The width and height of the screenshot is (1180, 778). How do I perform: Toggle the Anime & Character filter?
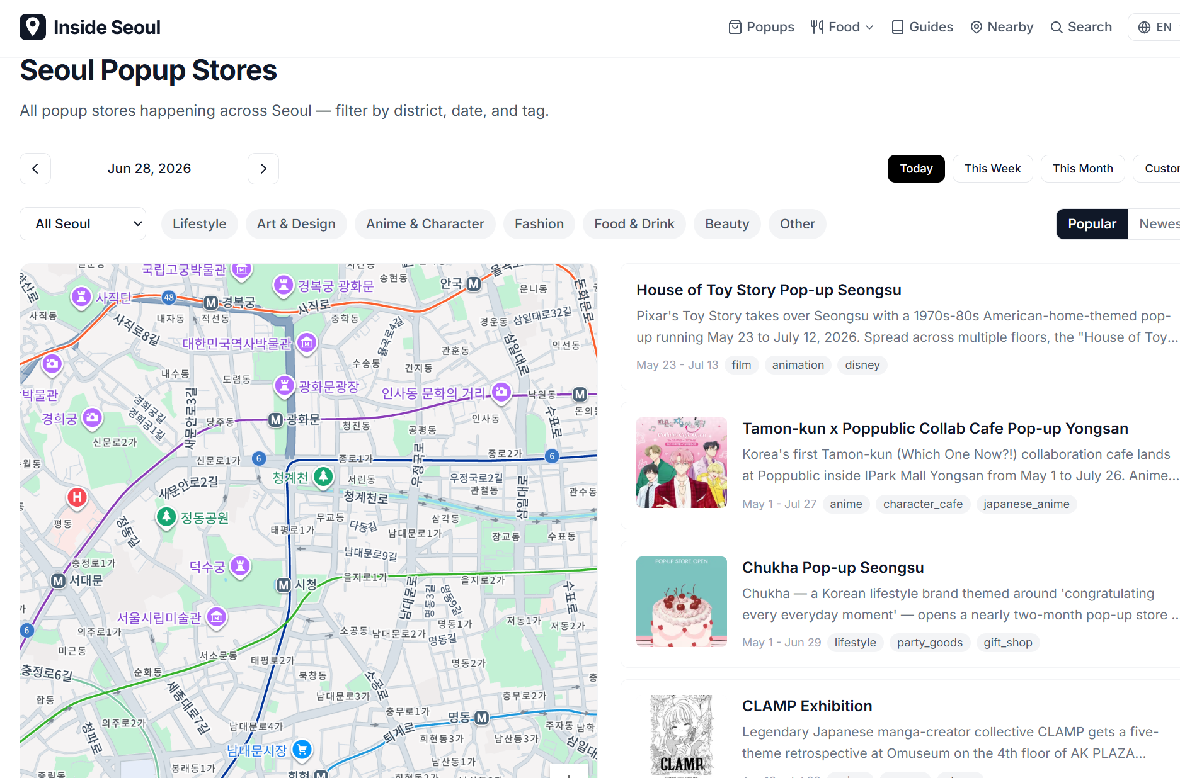pos(425,224)
